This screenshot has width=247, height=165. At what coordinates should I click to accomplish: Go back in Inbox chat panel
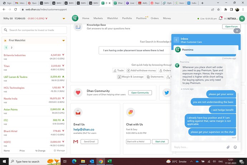(x=176, y=40)
